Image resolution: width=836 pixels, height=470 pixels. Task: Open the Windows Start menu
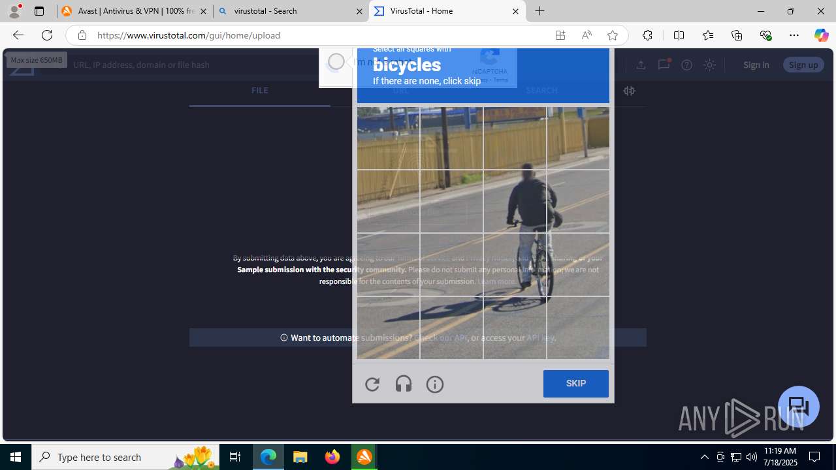point(16,457)
